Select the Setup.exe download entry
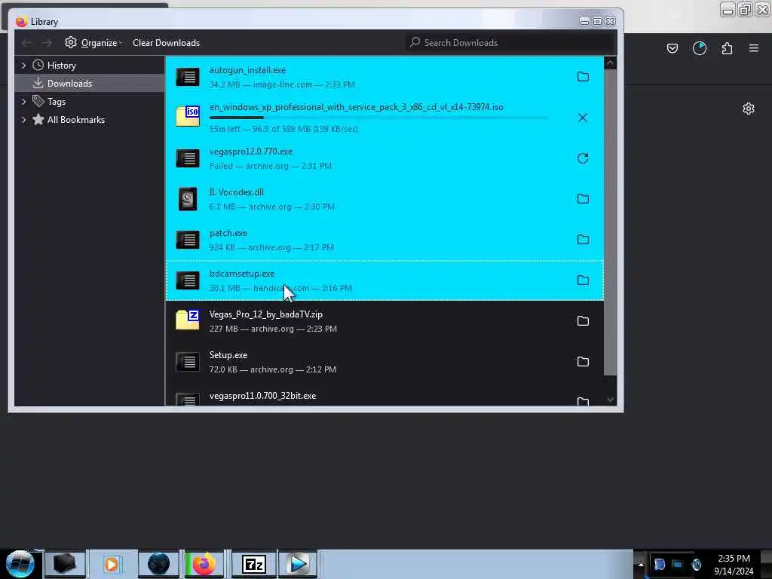The height and width of the screenshot is (579, 772). pos(384,362)
